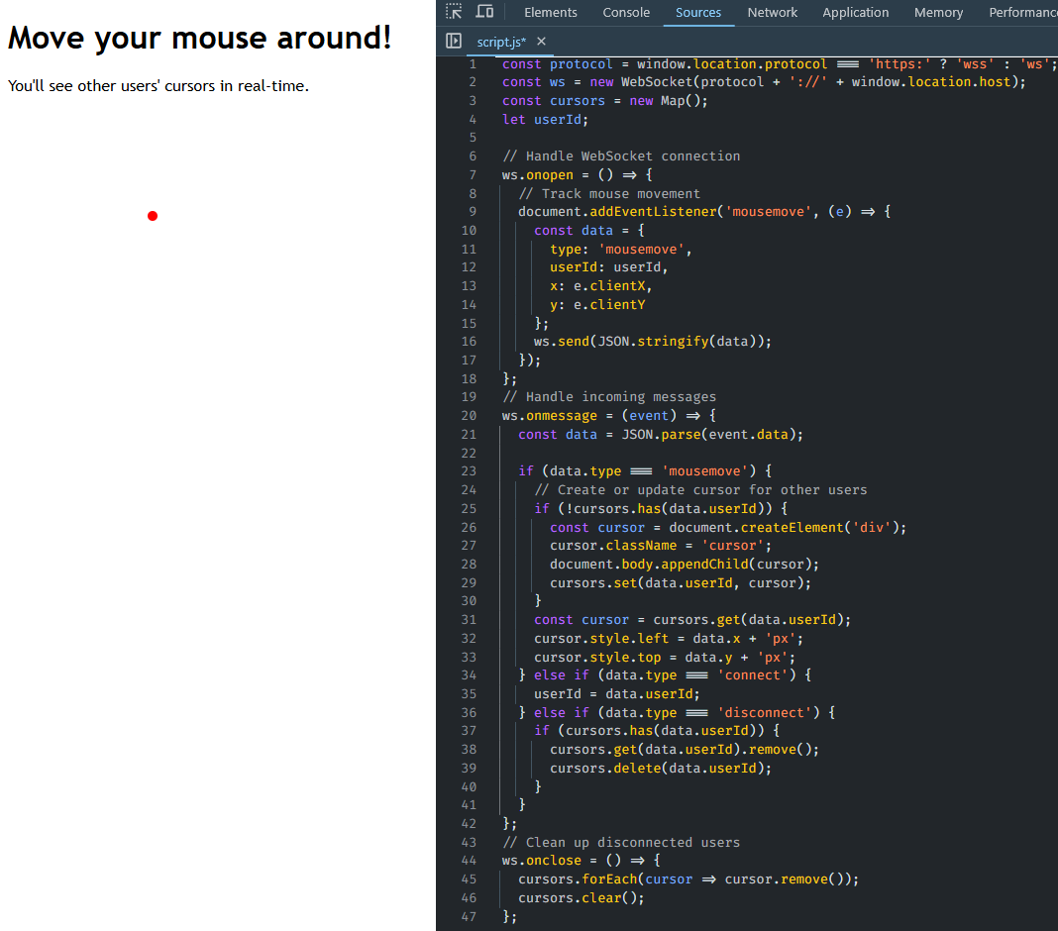Click 'ws.onclose' on line 44

541,860
